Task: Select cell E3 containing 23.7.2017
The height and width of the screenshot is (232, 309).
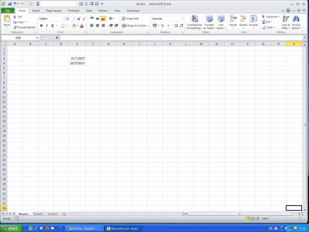Action: click(x=77, y=58)
